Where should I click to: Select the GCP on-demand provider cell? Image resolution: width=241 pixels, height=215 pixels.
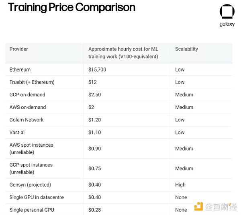point(27,94)
